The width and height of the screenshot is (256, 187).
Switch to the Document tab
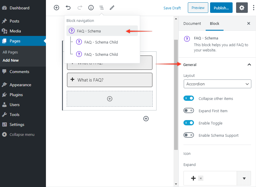click(x=191, y=23)
